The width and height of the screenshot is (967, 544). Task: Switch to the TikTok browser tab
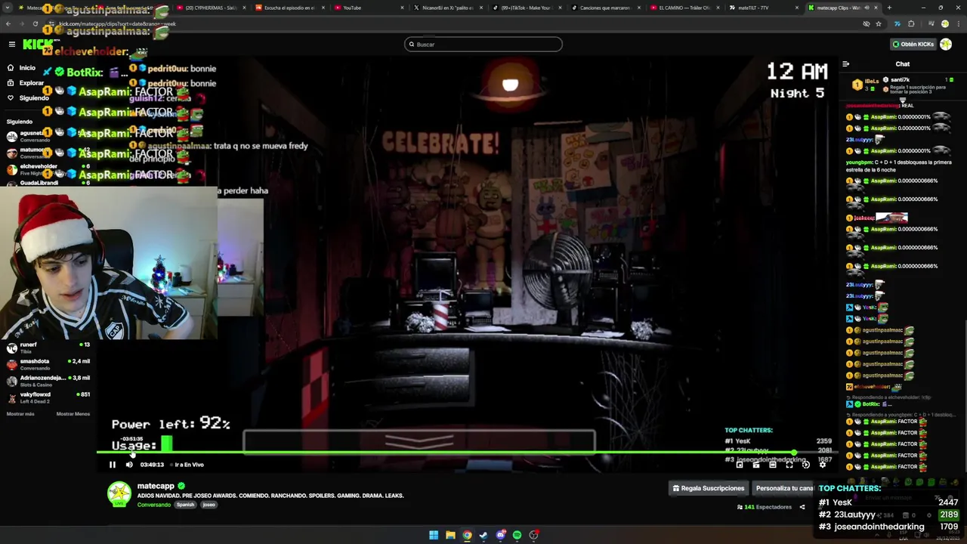pyautogui.click(x=525, y=8)
